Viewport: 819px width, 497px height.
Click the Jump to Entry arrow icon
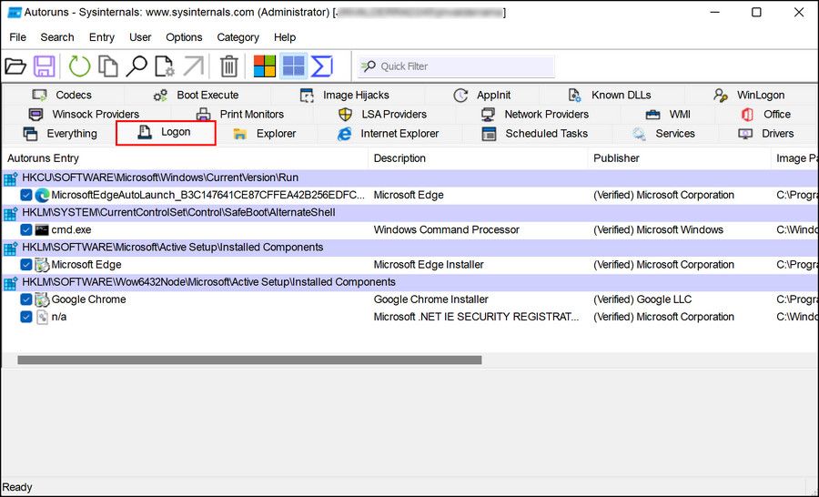(x=193, y=66)
